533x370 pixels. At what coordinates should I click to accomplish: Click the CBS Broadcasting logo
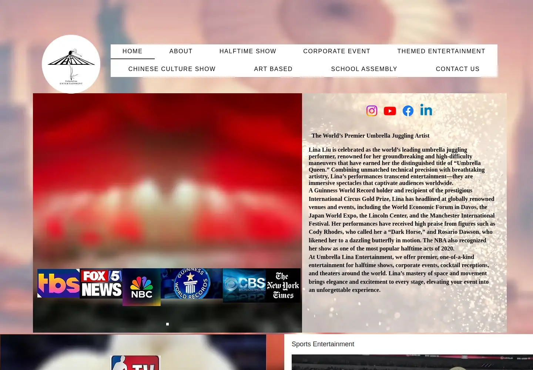click(x=244, y=285)
